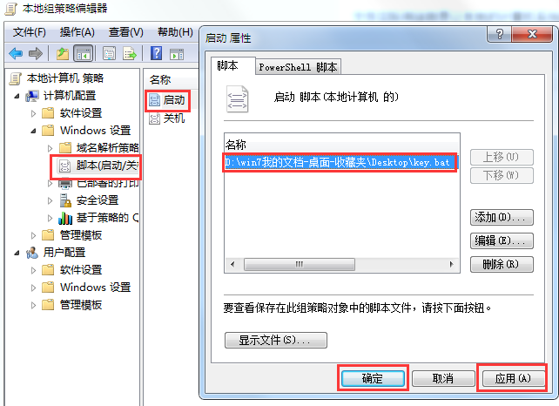The image size is (559, 406).
Task: Click the Export list toolbar icon
Action: tap(130, 54)
